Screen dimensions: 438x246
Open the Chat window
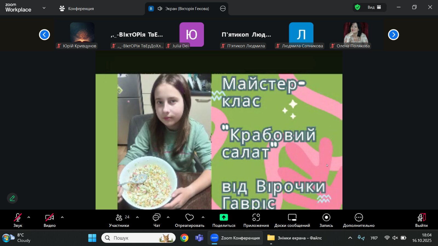coord(157,220)
